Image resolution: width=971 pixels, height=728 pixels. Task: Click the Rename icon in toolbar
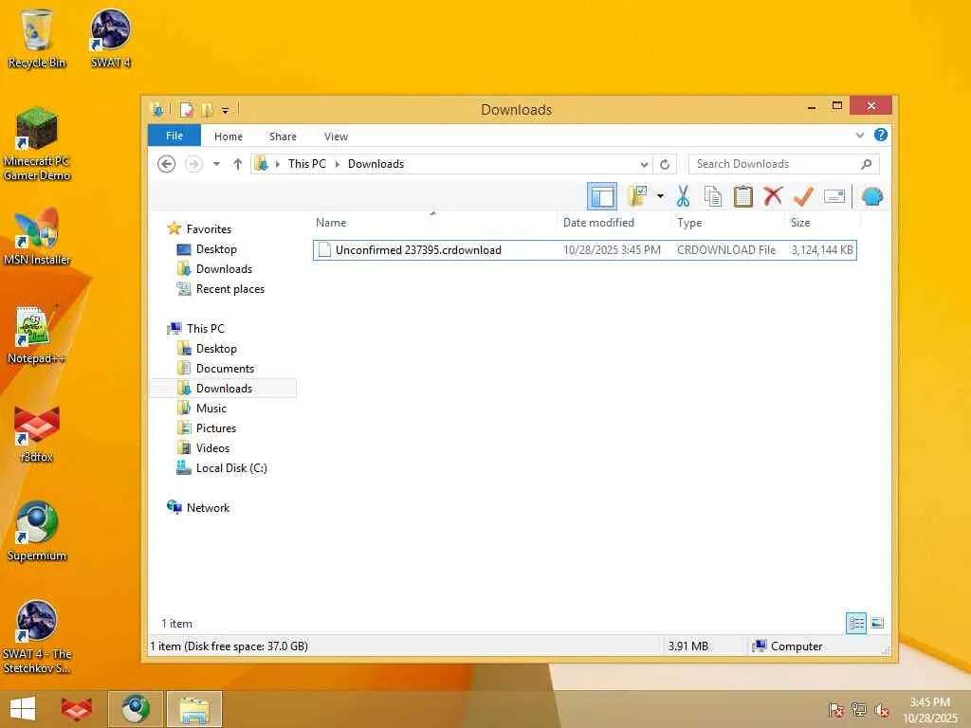pos(834,197)
